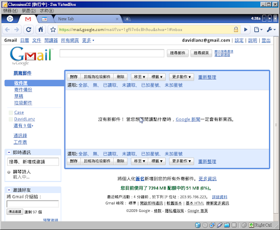280x230 pixels.
Task: Bookmark this page with the star
Action: [x=53, y=29]
